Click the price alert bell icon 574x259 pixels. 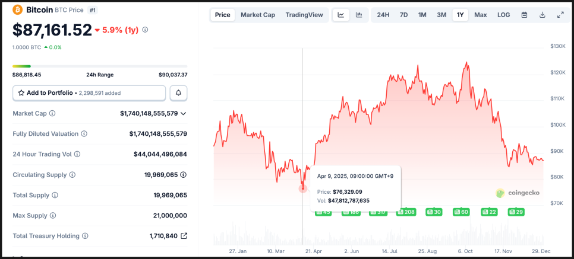point(178,93)
